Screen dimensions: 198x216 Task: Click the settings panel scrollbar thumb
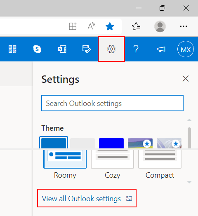coord(189,138)
